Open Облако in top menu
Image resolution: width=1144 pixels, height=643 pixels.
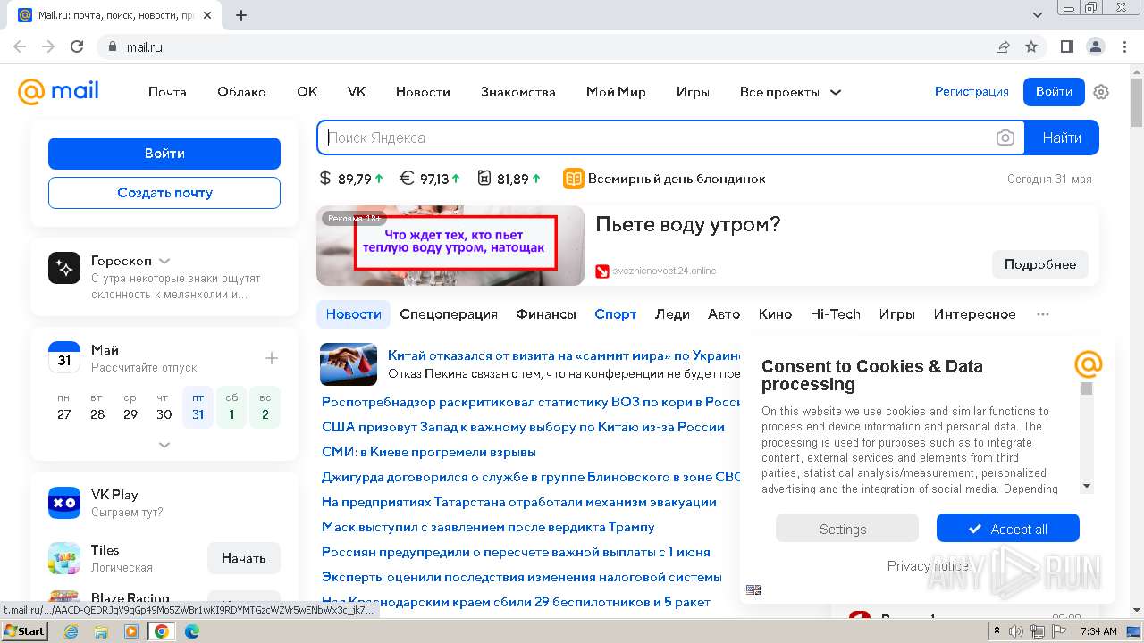pos(241,92)
